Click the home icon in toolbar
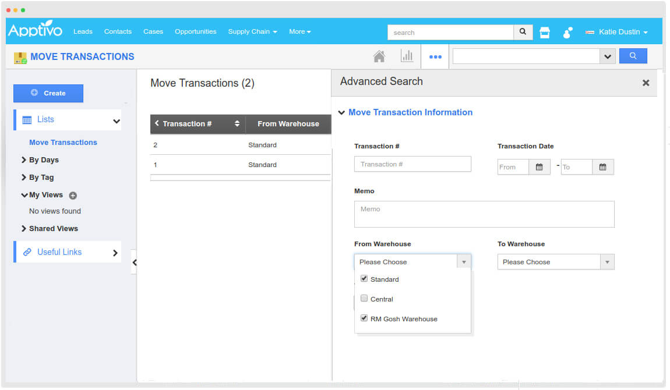The image size is (670, 390). 379,56
